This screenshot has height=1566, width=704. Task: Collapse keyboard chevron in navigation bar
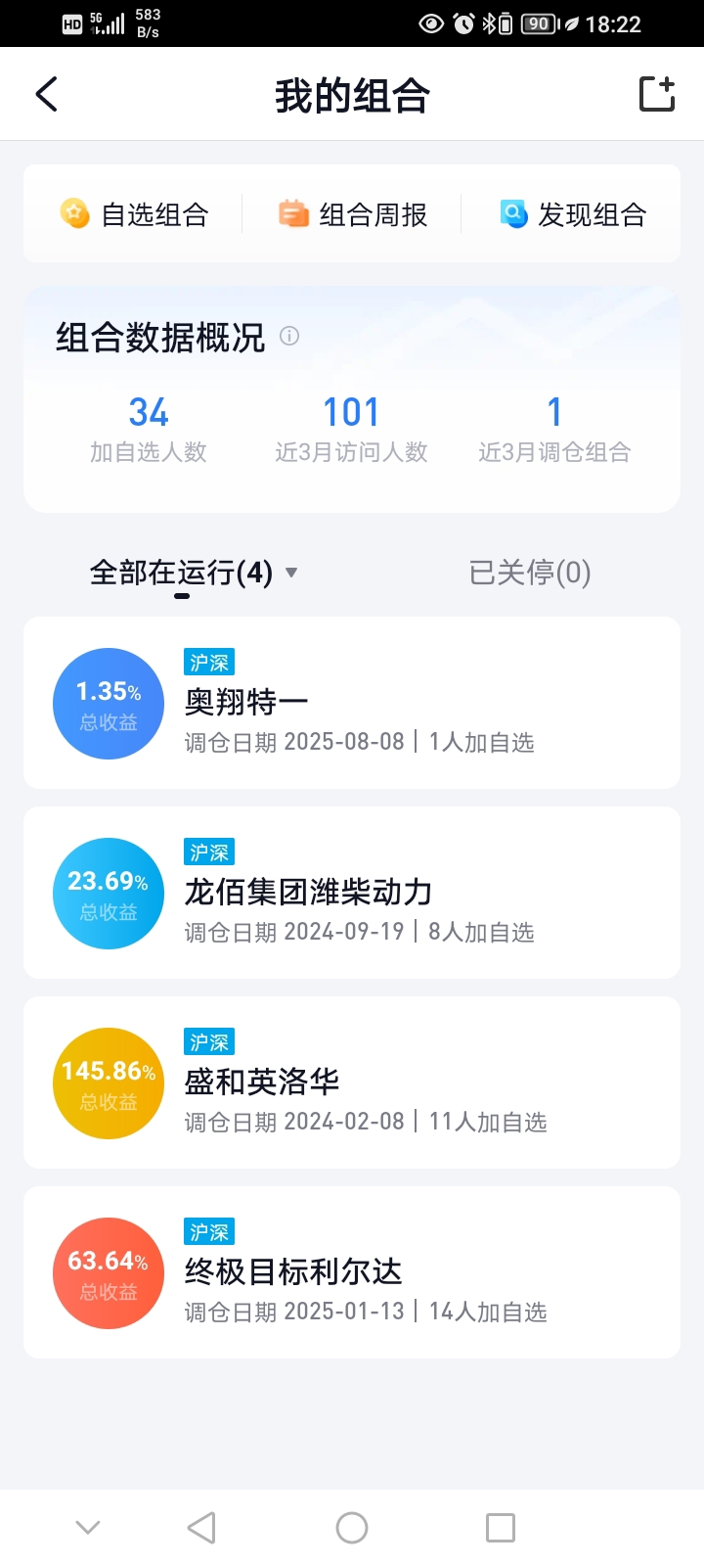(88, 1527)
